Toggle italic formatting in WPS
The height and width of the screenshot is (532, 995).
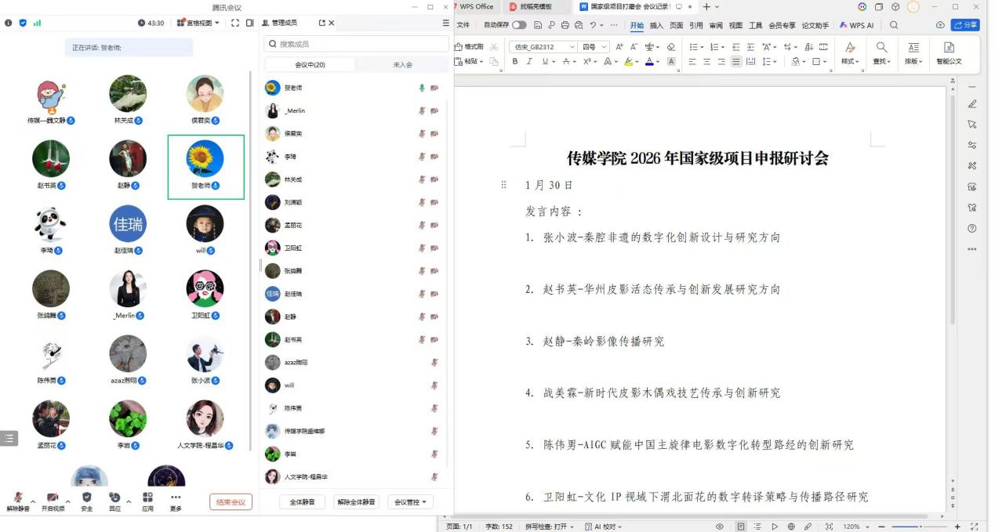coord(530,62)
